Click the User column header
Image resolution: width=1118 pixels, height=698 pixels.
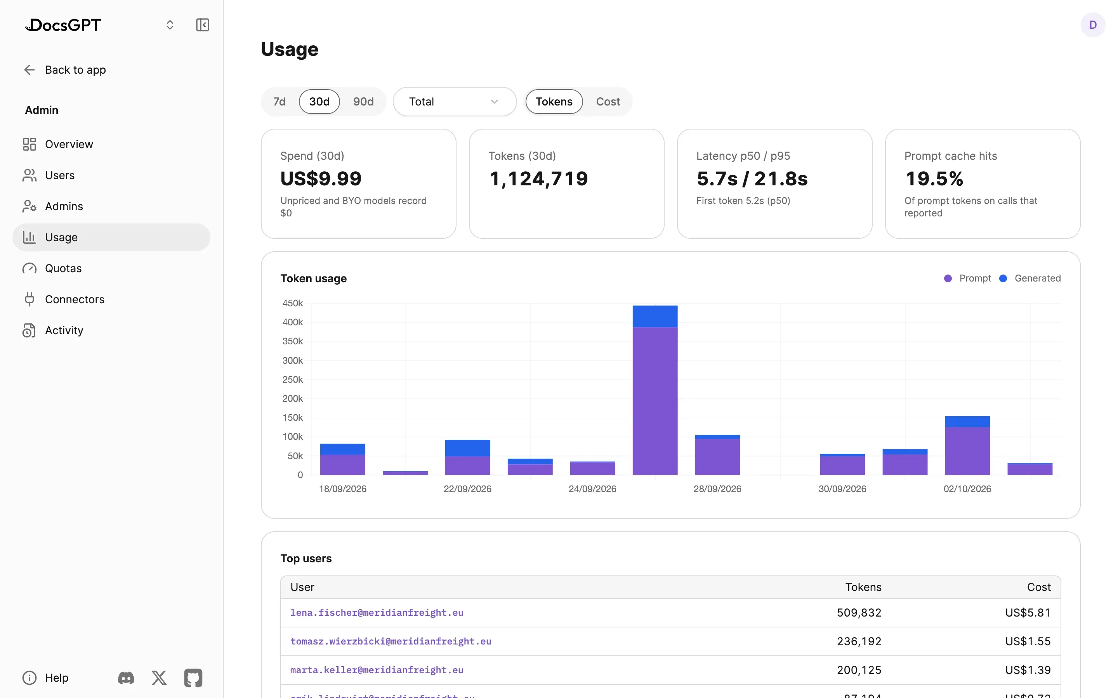302,587
